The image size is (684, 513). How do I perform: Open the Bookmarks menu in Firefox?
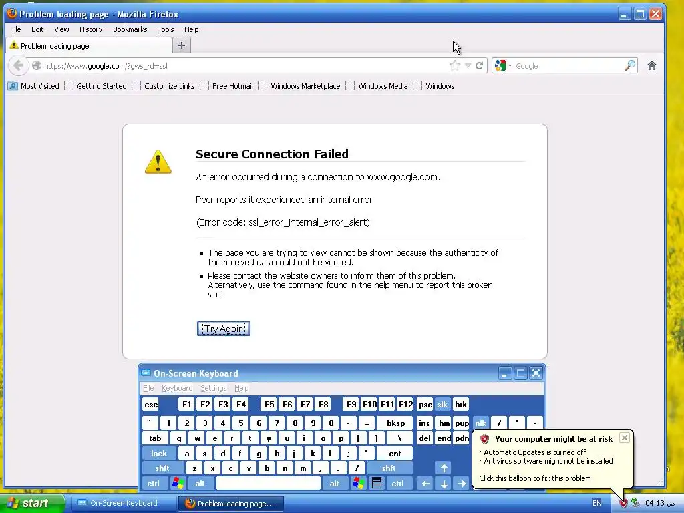point(130,29)
